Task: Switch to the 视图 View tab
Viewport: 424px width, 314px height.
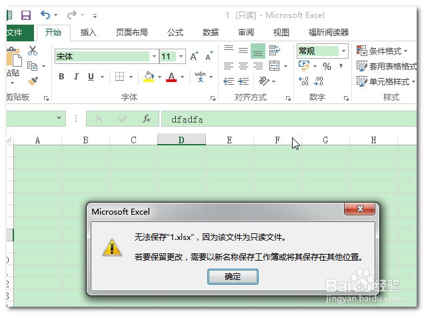Action: coord(281,33)
